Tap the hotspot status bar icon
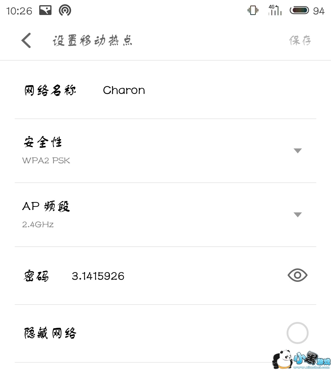Image resolution: width=331 pixels, height=370 pixels. pyautogui.click(x=65, y=11)
